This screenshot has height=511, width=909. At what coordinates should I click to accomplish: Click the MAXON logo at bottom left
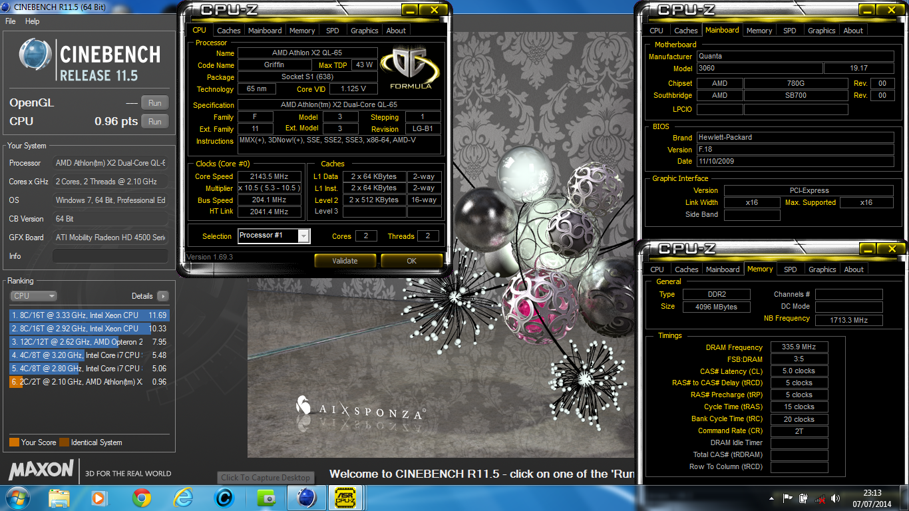point(41,470)
